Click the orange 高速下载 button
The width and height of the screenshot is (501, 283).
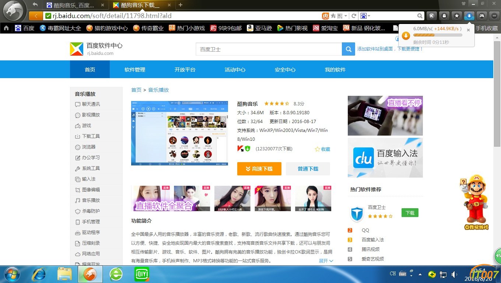259,169
